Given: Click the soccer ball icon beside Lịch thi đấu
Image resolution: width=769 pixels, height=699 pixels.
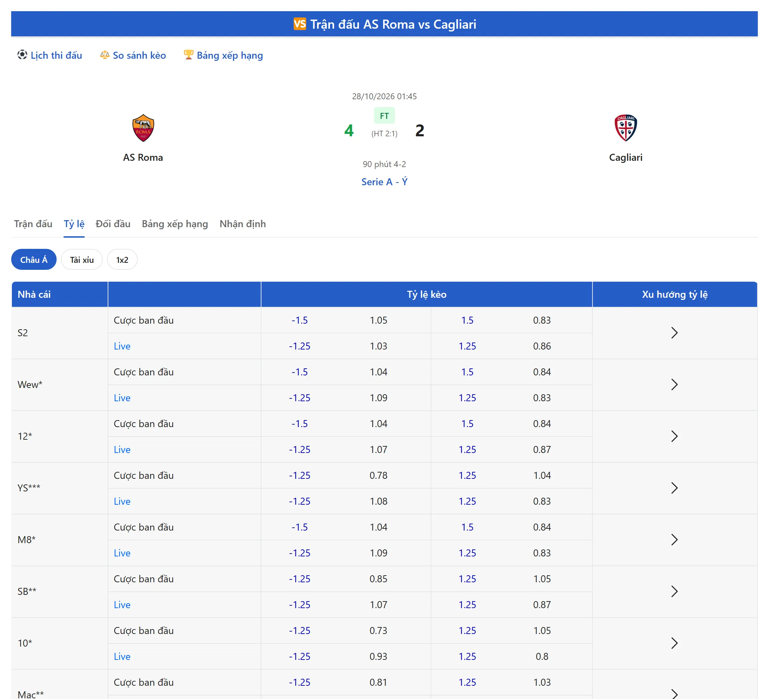Looking at the screenshot, I should point(22,55).
